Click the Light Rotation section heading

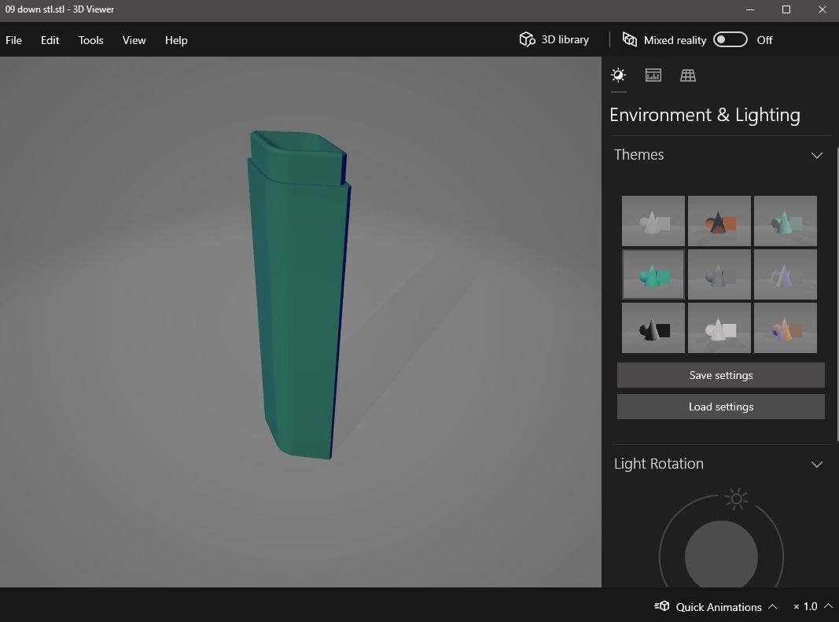coord(659,464)
